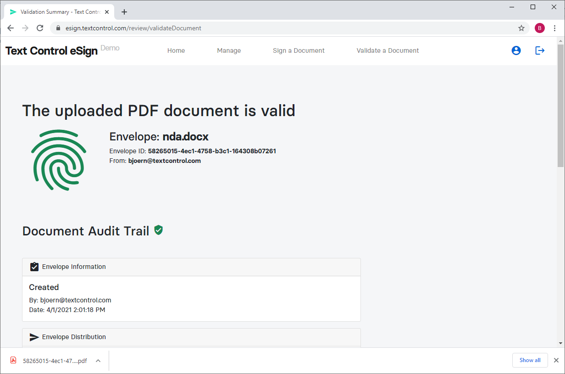Click the green shield checkmark icon
Viewport: 565px width, 374px height.
pos(159,230)
